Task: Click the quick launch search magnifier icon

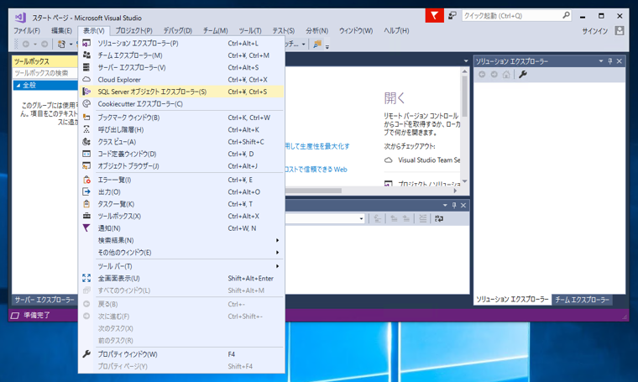Action: coord(566,15)
